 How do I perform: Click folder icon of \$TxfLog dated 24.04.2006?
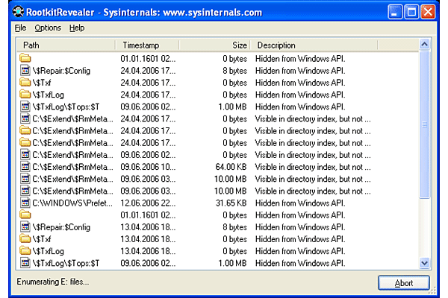25,95
